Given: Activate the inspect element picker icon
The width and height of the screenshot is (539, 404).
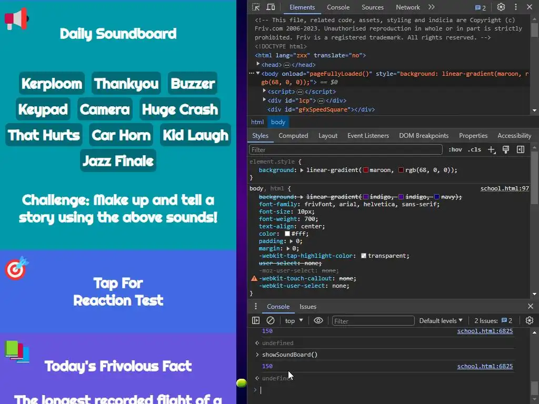Looking at the screenshot, I should 256,7.
